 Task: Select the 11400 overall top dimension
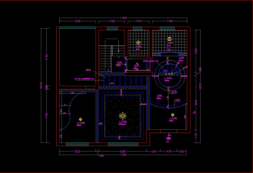pyautogui.click(x=123, y=18)
